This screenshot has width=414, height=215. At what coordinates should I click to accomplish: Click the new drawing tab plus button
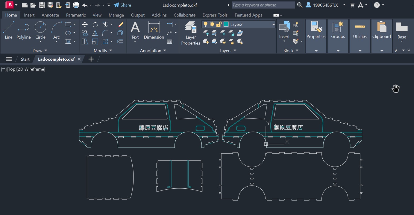[91, 59]
